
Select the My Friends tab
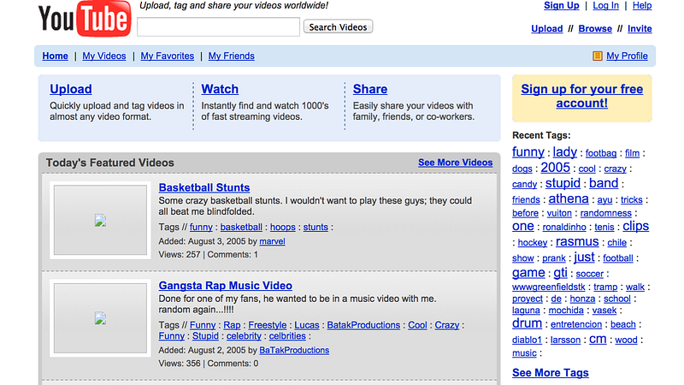click(231, 56)
